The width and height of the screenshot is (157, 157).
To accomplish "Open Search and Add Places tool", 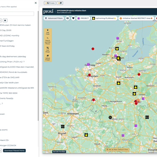I will (48, 41).
